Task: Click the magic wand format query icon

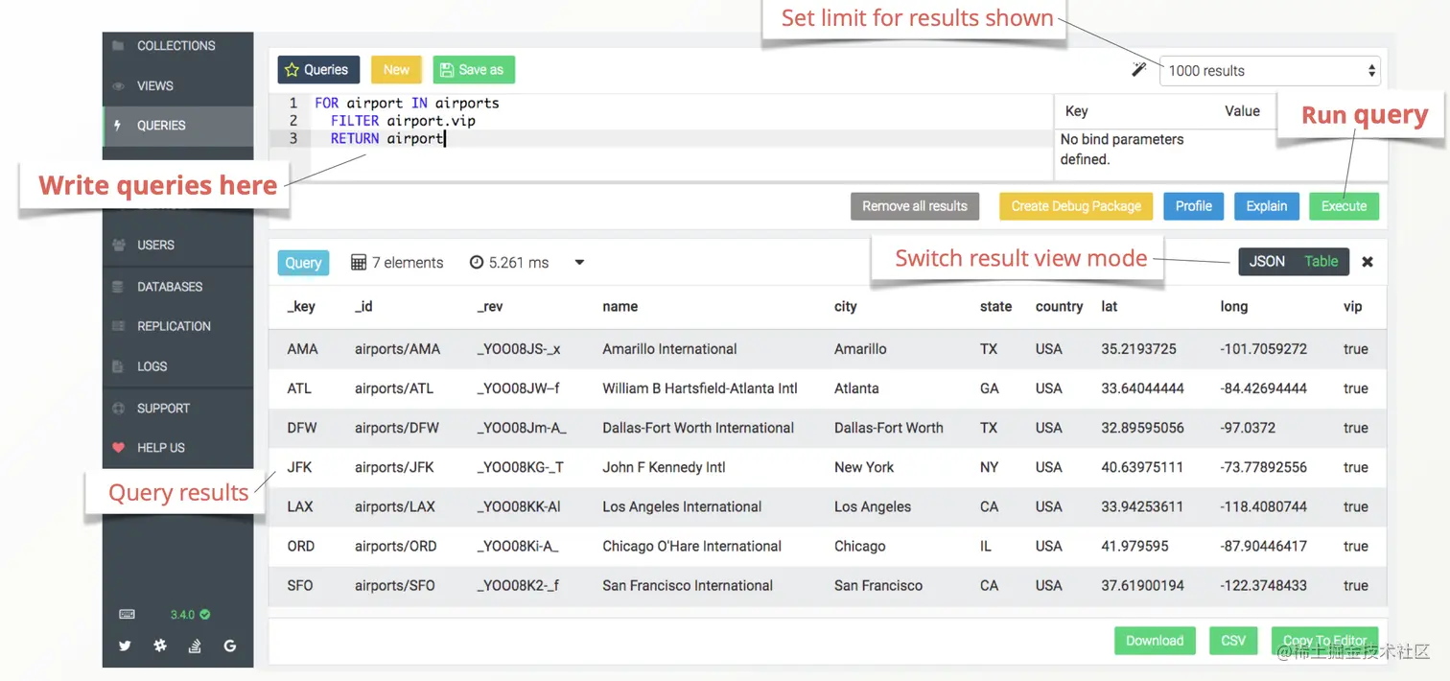Action: point(1139,69)
